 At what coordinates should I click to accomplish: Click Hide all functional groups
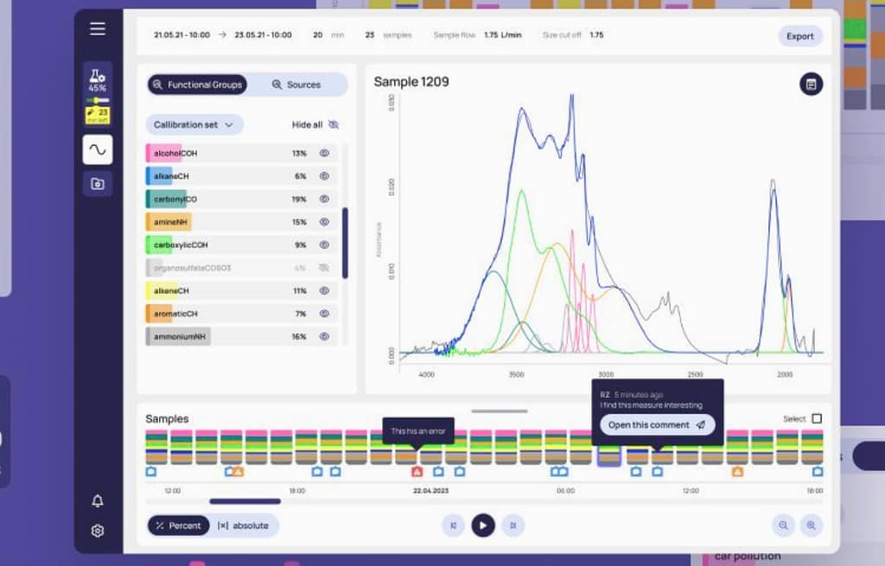[315, 124]
